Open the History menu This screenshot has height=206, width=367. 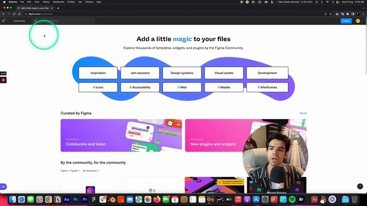pos(46,2)
